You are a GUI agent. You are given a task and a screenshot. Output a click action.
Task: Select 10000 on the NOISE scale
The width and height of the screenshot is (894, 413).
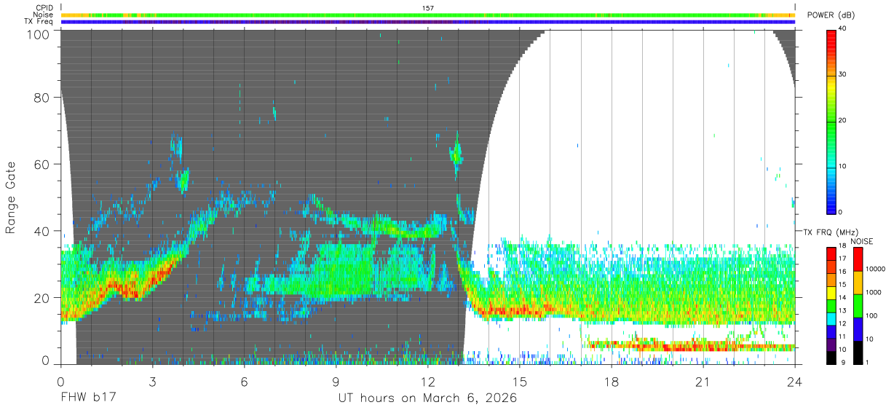tap(877, 270)
